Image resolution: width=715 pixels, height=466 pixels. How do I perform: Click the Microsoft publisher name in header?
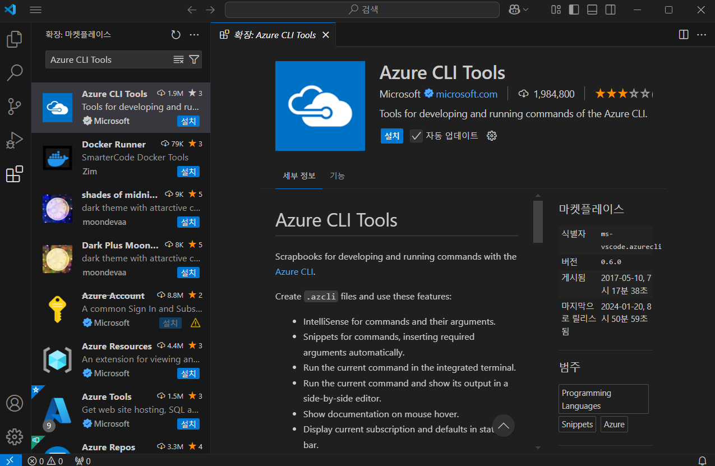point(400,94)
